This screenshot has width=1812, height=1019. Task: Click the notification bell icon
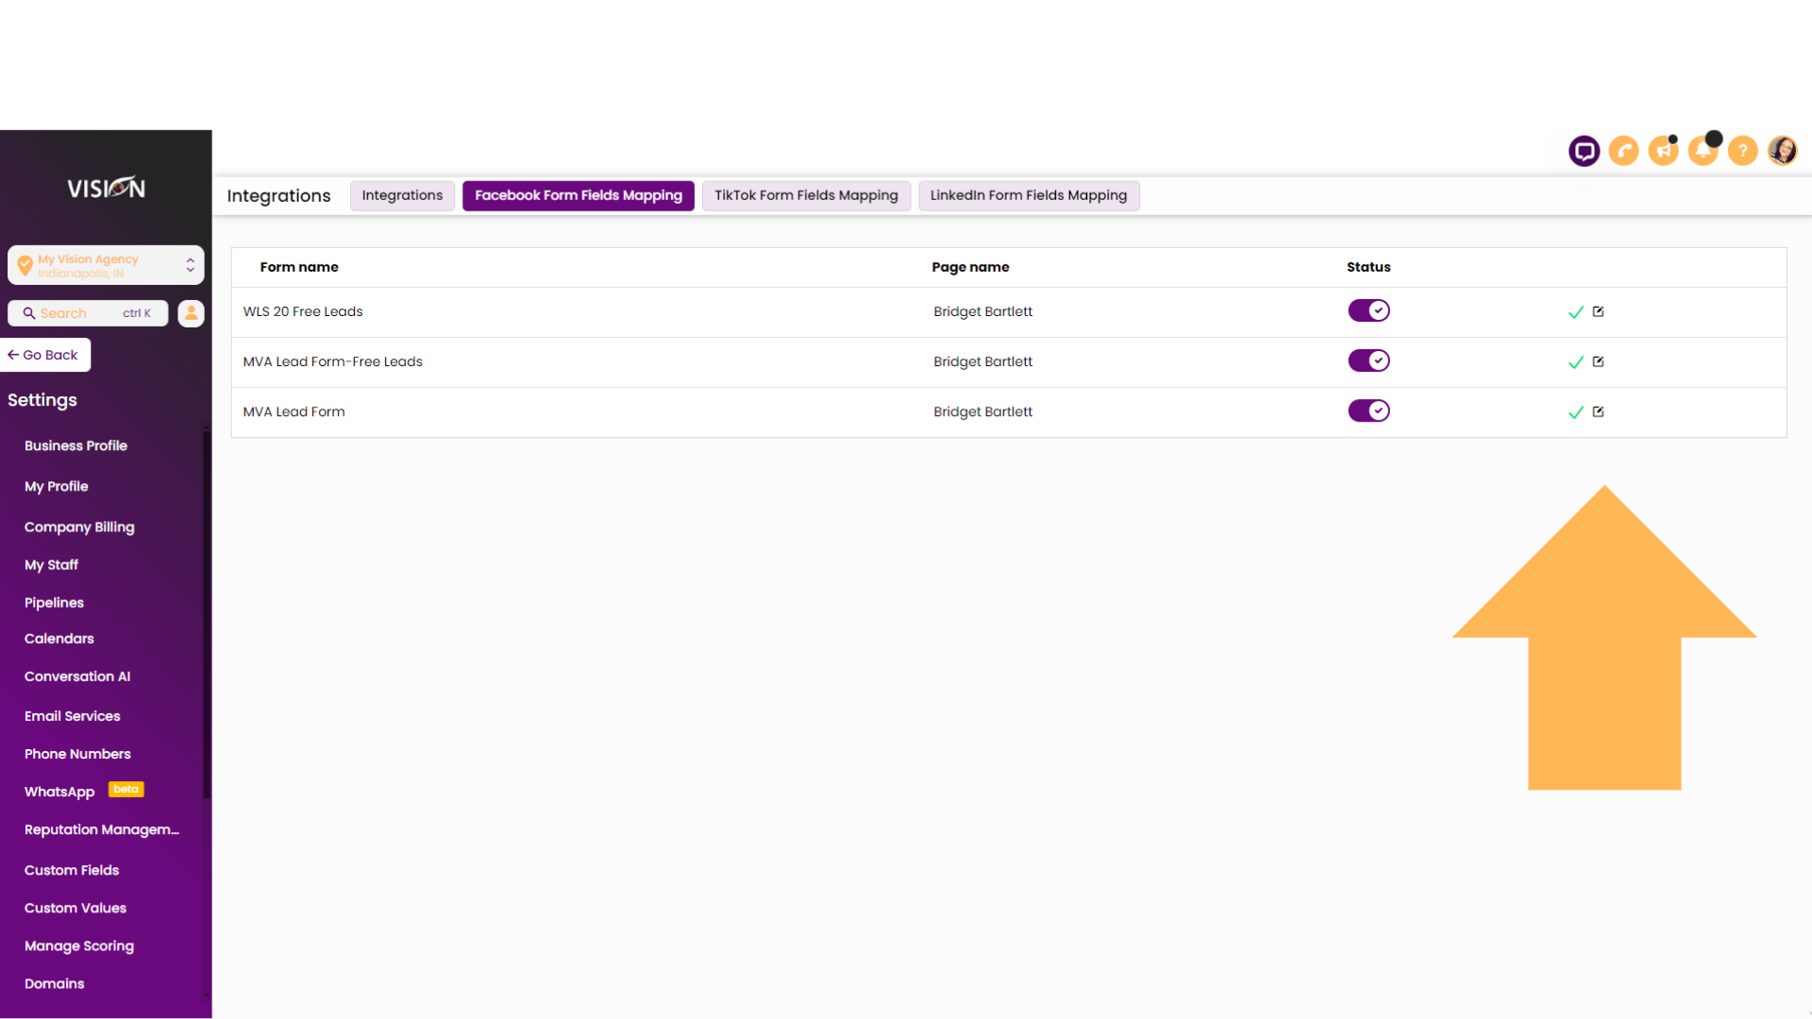coord(1703,151)
